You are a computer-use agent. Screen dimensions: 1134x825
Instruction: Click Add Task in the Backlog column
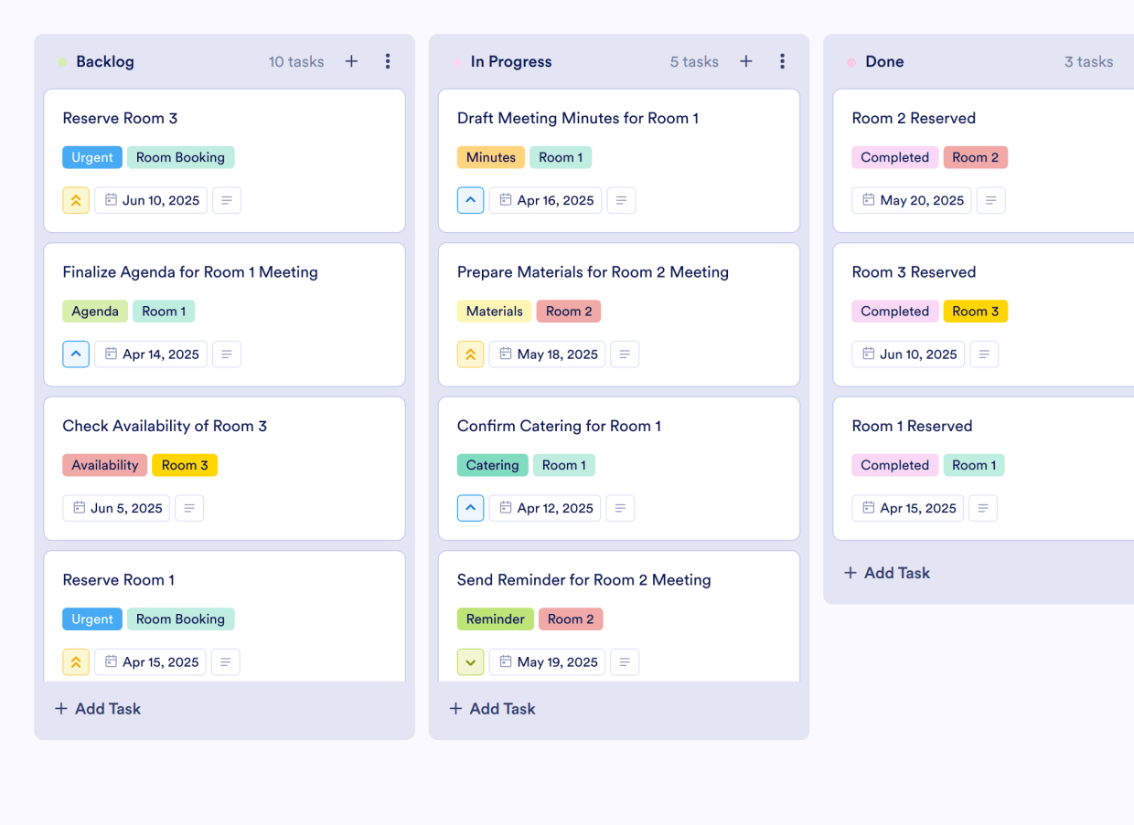point(97,708)
